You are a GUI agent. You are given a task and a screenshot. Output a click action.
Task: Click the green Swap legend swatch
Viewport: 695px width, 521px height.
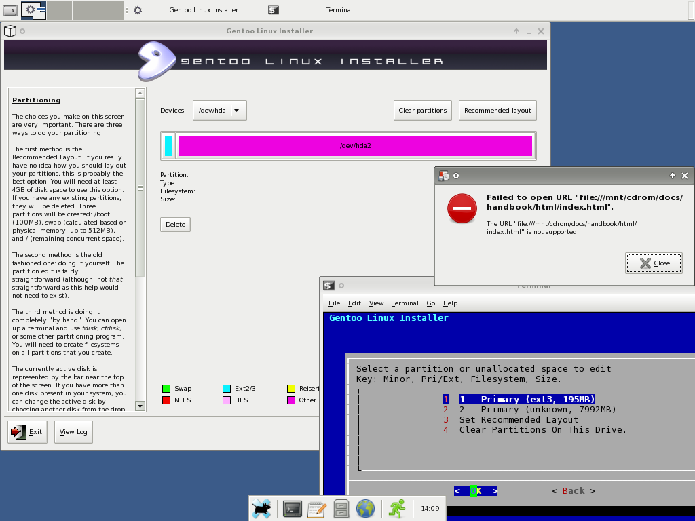coord(166,389)
